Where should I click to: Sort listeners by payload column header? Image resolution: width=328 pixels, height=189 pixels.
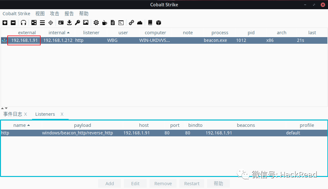point(83,125)
